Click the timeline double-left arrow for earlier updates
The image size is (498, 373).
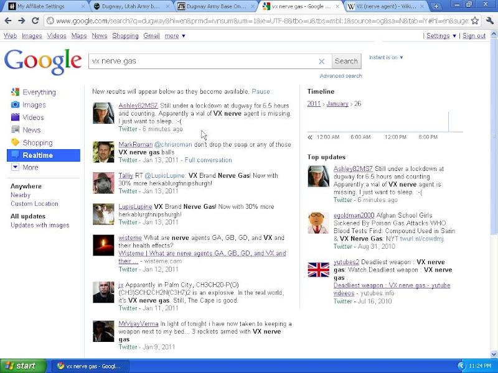(310, 137)
